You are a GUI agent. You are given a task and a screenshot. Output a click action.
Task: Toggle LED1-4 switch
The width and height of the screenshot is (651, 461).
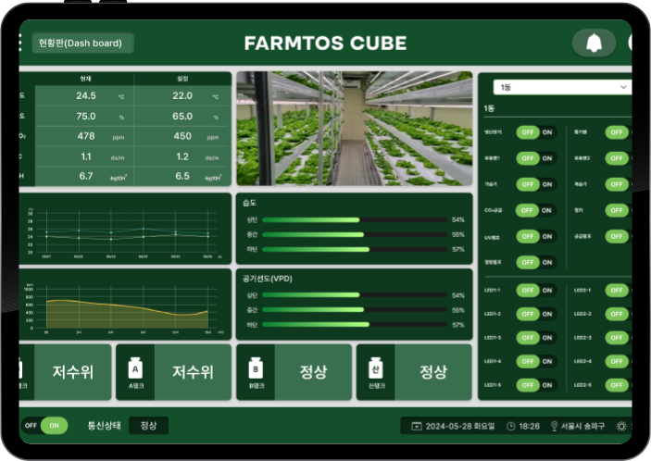[x=536, y=361]
